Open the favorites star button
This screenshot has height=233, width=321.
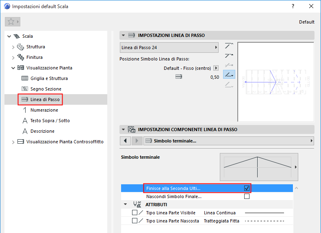coord(13,22)
